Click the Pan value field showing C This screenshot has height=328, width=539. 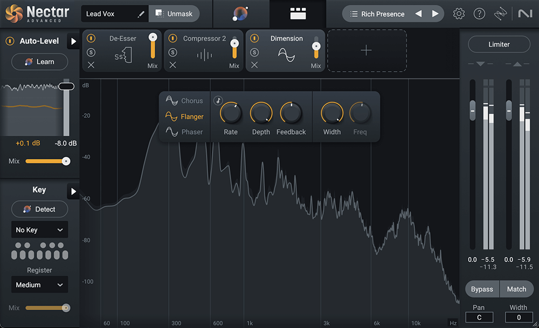pyautogui.click(x=479, y=317)
